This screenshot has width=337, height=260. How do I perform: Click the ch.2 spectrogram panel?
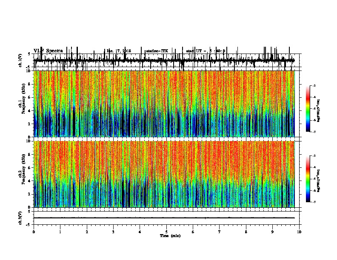(x=164, y=174)
